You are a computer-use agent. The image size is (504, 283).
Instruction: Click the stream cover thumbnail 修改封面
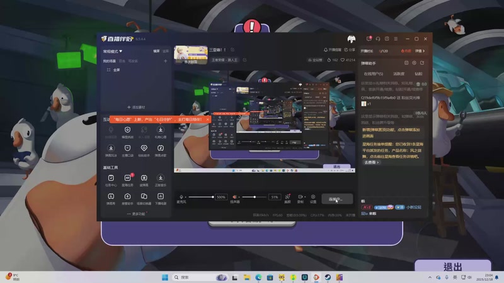[x=191, y=55]
